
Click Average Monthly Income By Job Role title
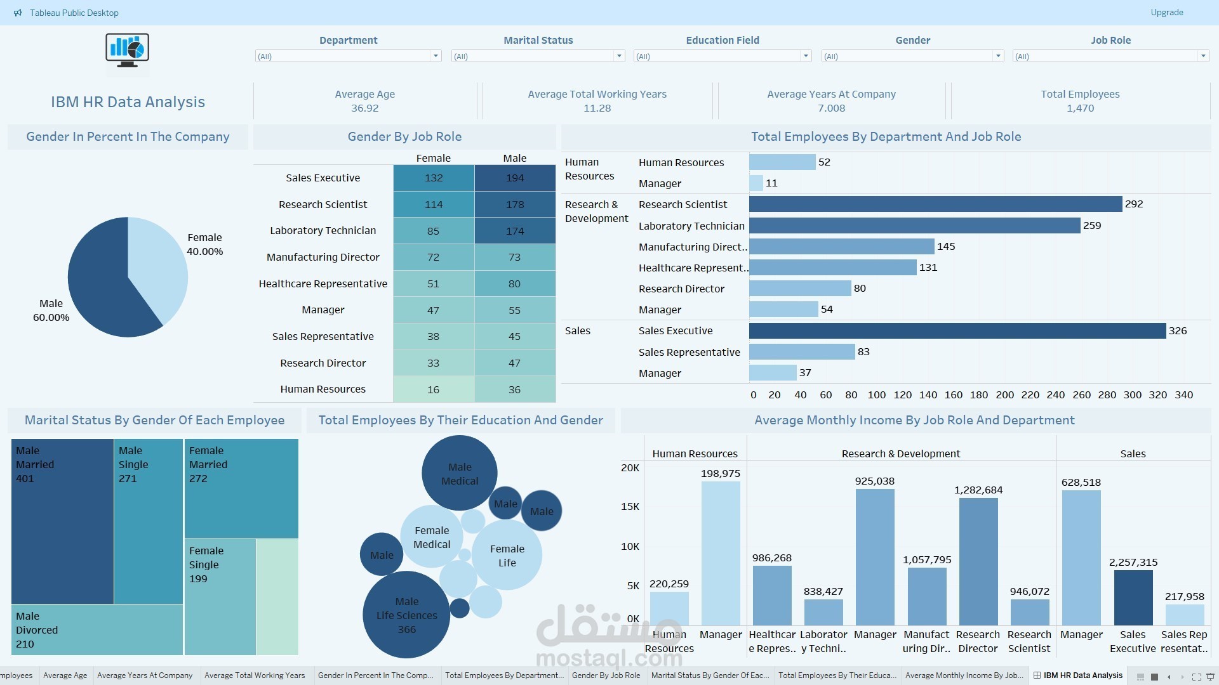point(914,420)
